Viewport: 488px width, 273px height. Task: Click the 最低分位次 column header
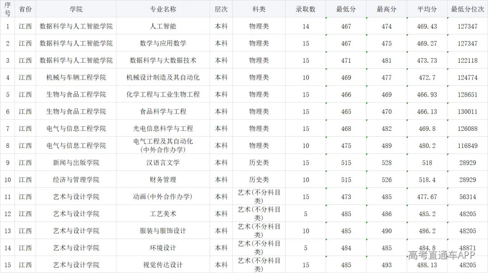pos(468,9)
